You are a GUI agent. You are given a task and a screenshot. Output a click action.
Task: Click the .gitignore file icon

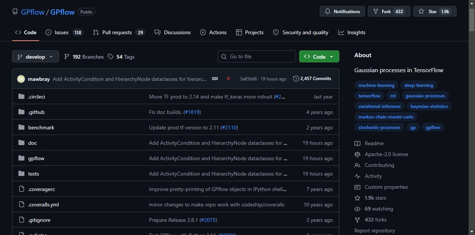pyautogui.click(x=21, y=220)
